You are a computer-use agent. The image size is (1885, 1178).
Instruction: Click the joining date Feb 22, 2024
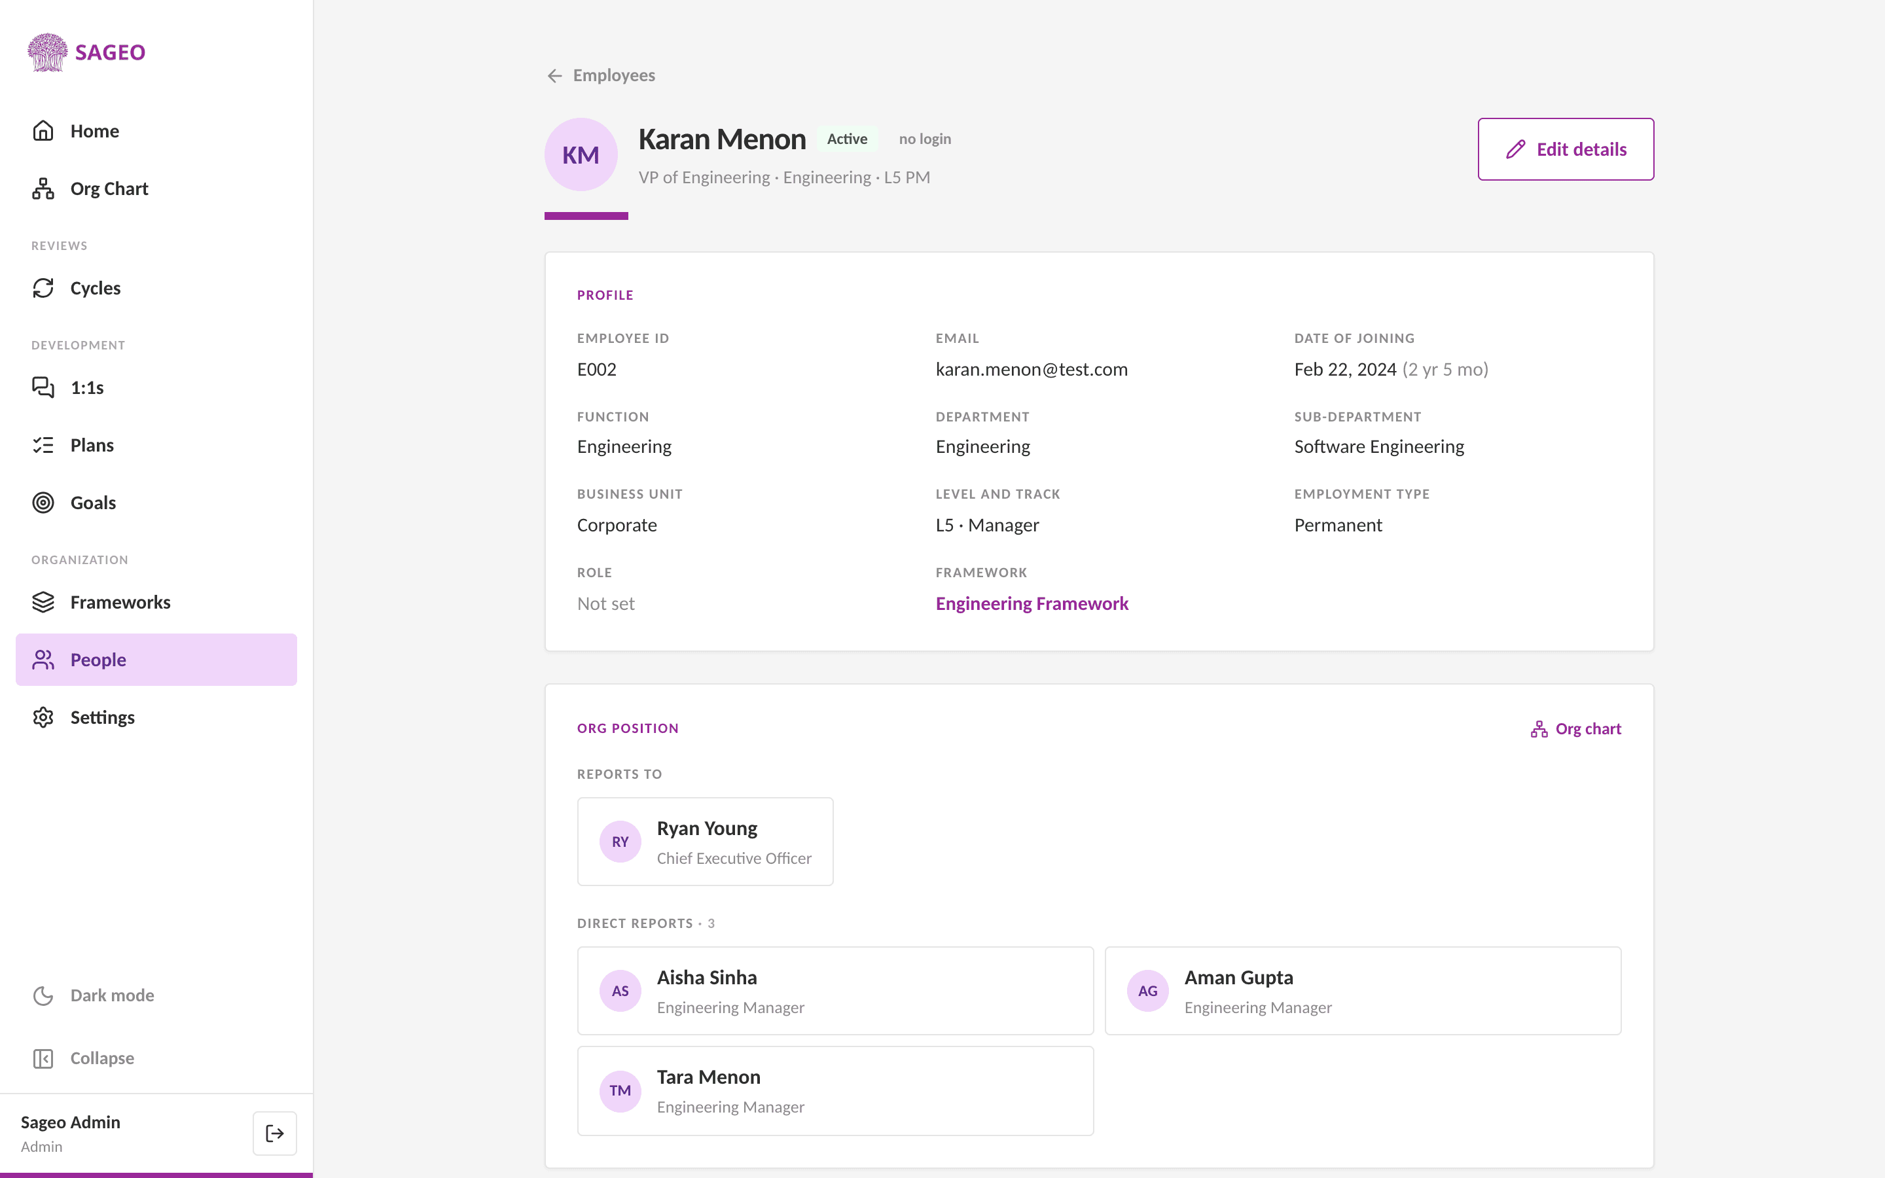[x=1345, y=369]
